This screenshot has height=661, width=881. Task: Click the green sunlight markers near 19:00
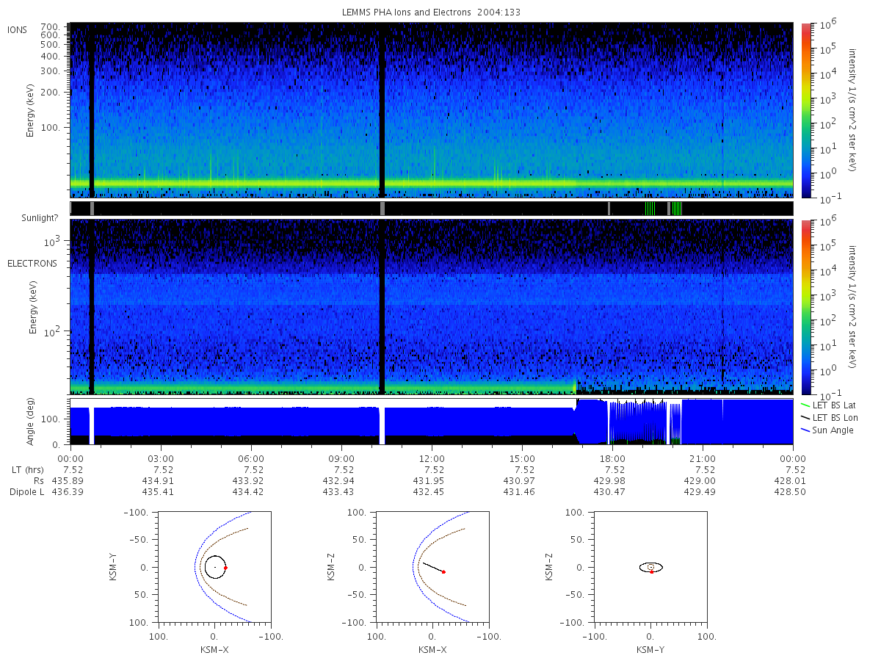(650, 209)
